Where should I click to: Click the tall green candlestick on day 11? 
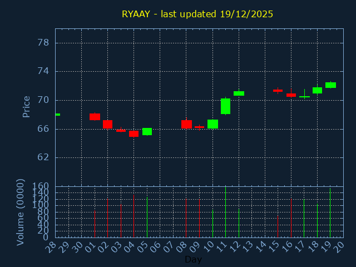coord(225,106)
